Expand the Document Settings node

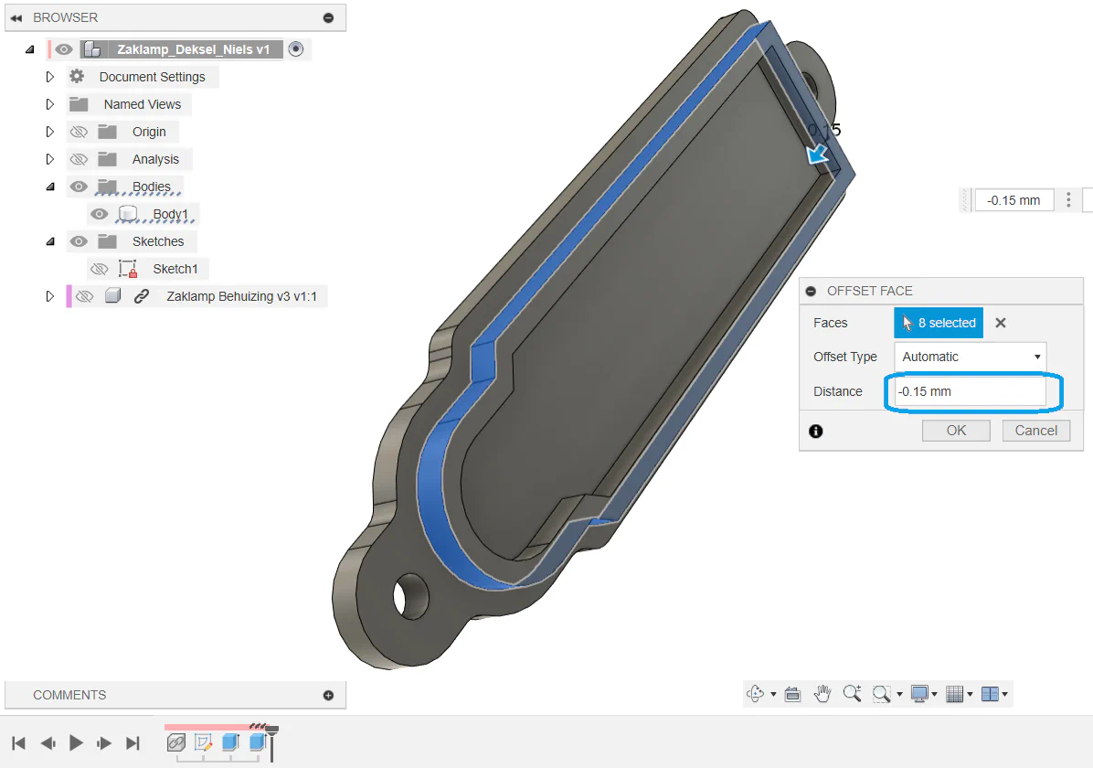click(x=49, y=77)
